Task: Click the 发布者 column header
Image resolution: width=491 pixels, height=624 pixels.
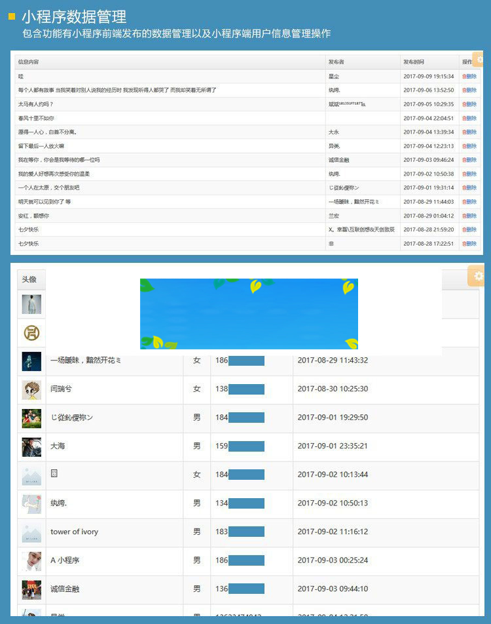Action: [x=336, y=62]
